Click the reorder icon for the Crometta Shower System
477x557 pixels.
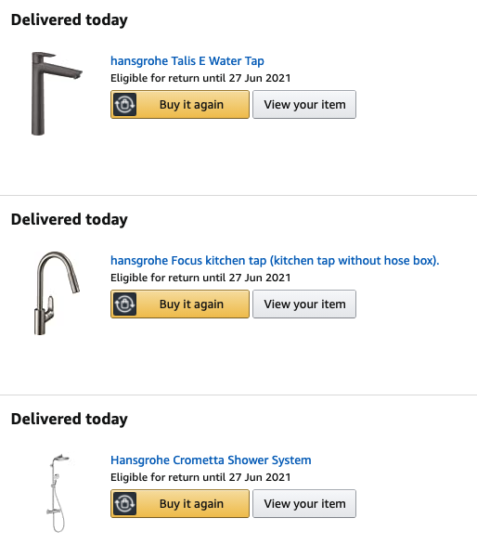tap(124, 504)
